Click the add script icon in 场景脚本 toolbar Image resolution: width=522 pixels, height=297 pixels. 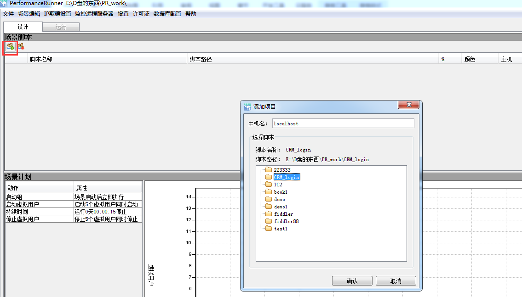point(10,46)
